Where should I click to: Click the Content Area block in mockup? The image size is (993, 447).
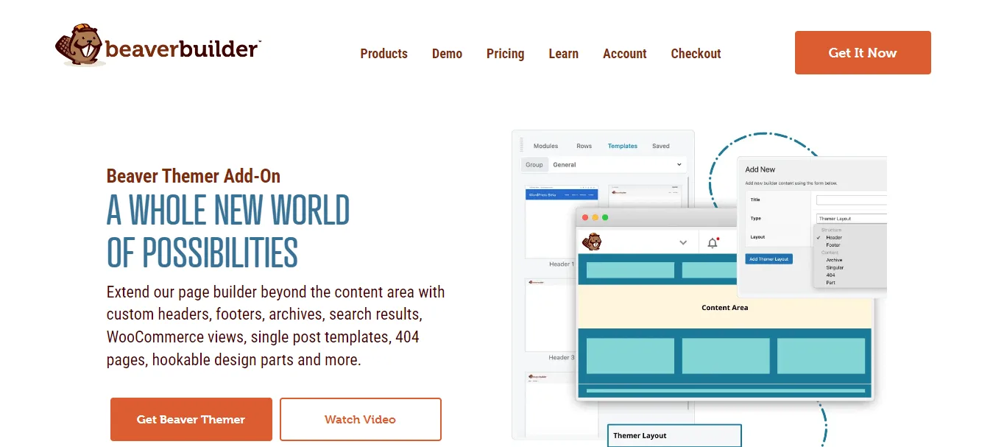tap(725, 308)
